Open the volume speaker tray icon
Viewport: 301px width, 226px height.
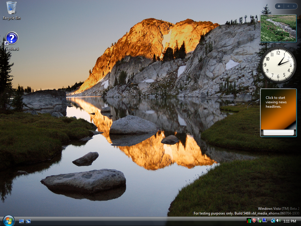coord(278,221)
